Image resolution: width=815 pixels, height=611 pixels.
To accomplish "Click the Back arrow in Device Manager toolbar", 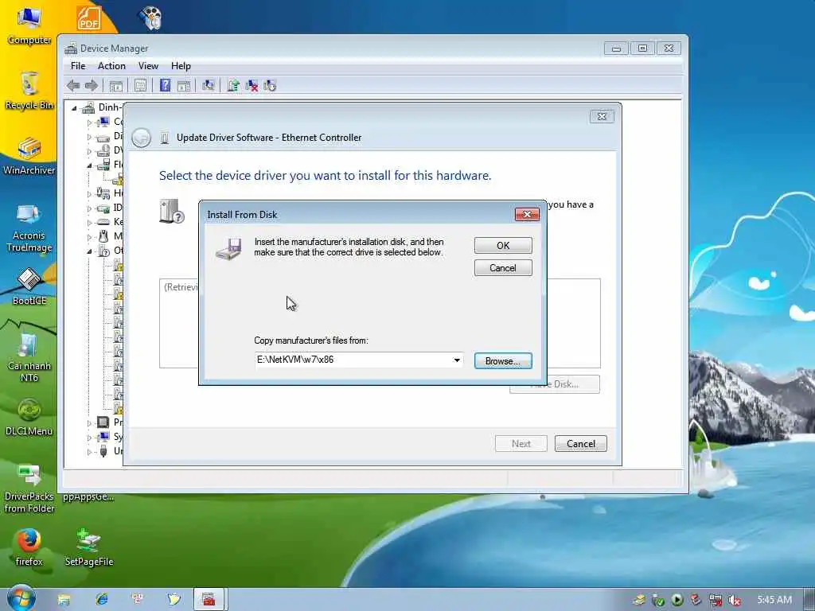I will coord(73,86).
